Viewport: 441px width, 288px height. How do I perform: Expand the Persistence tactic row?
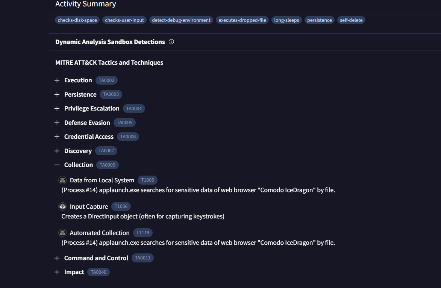click(57, 94)
